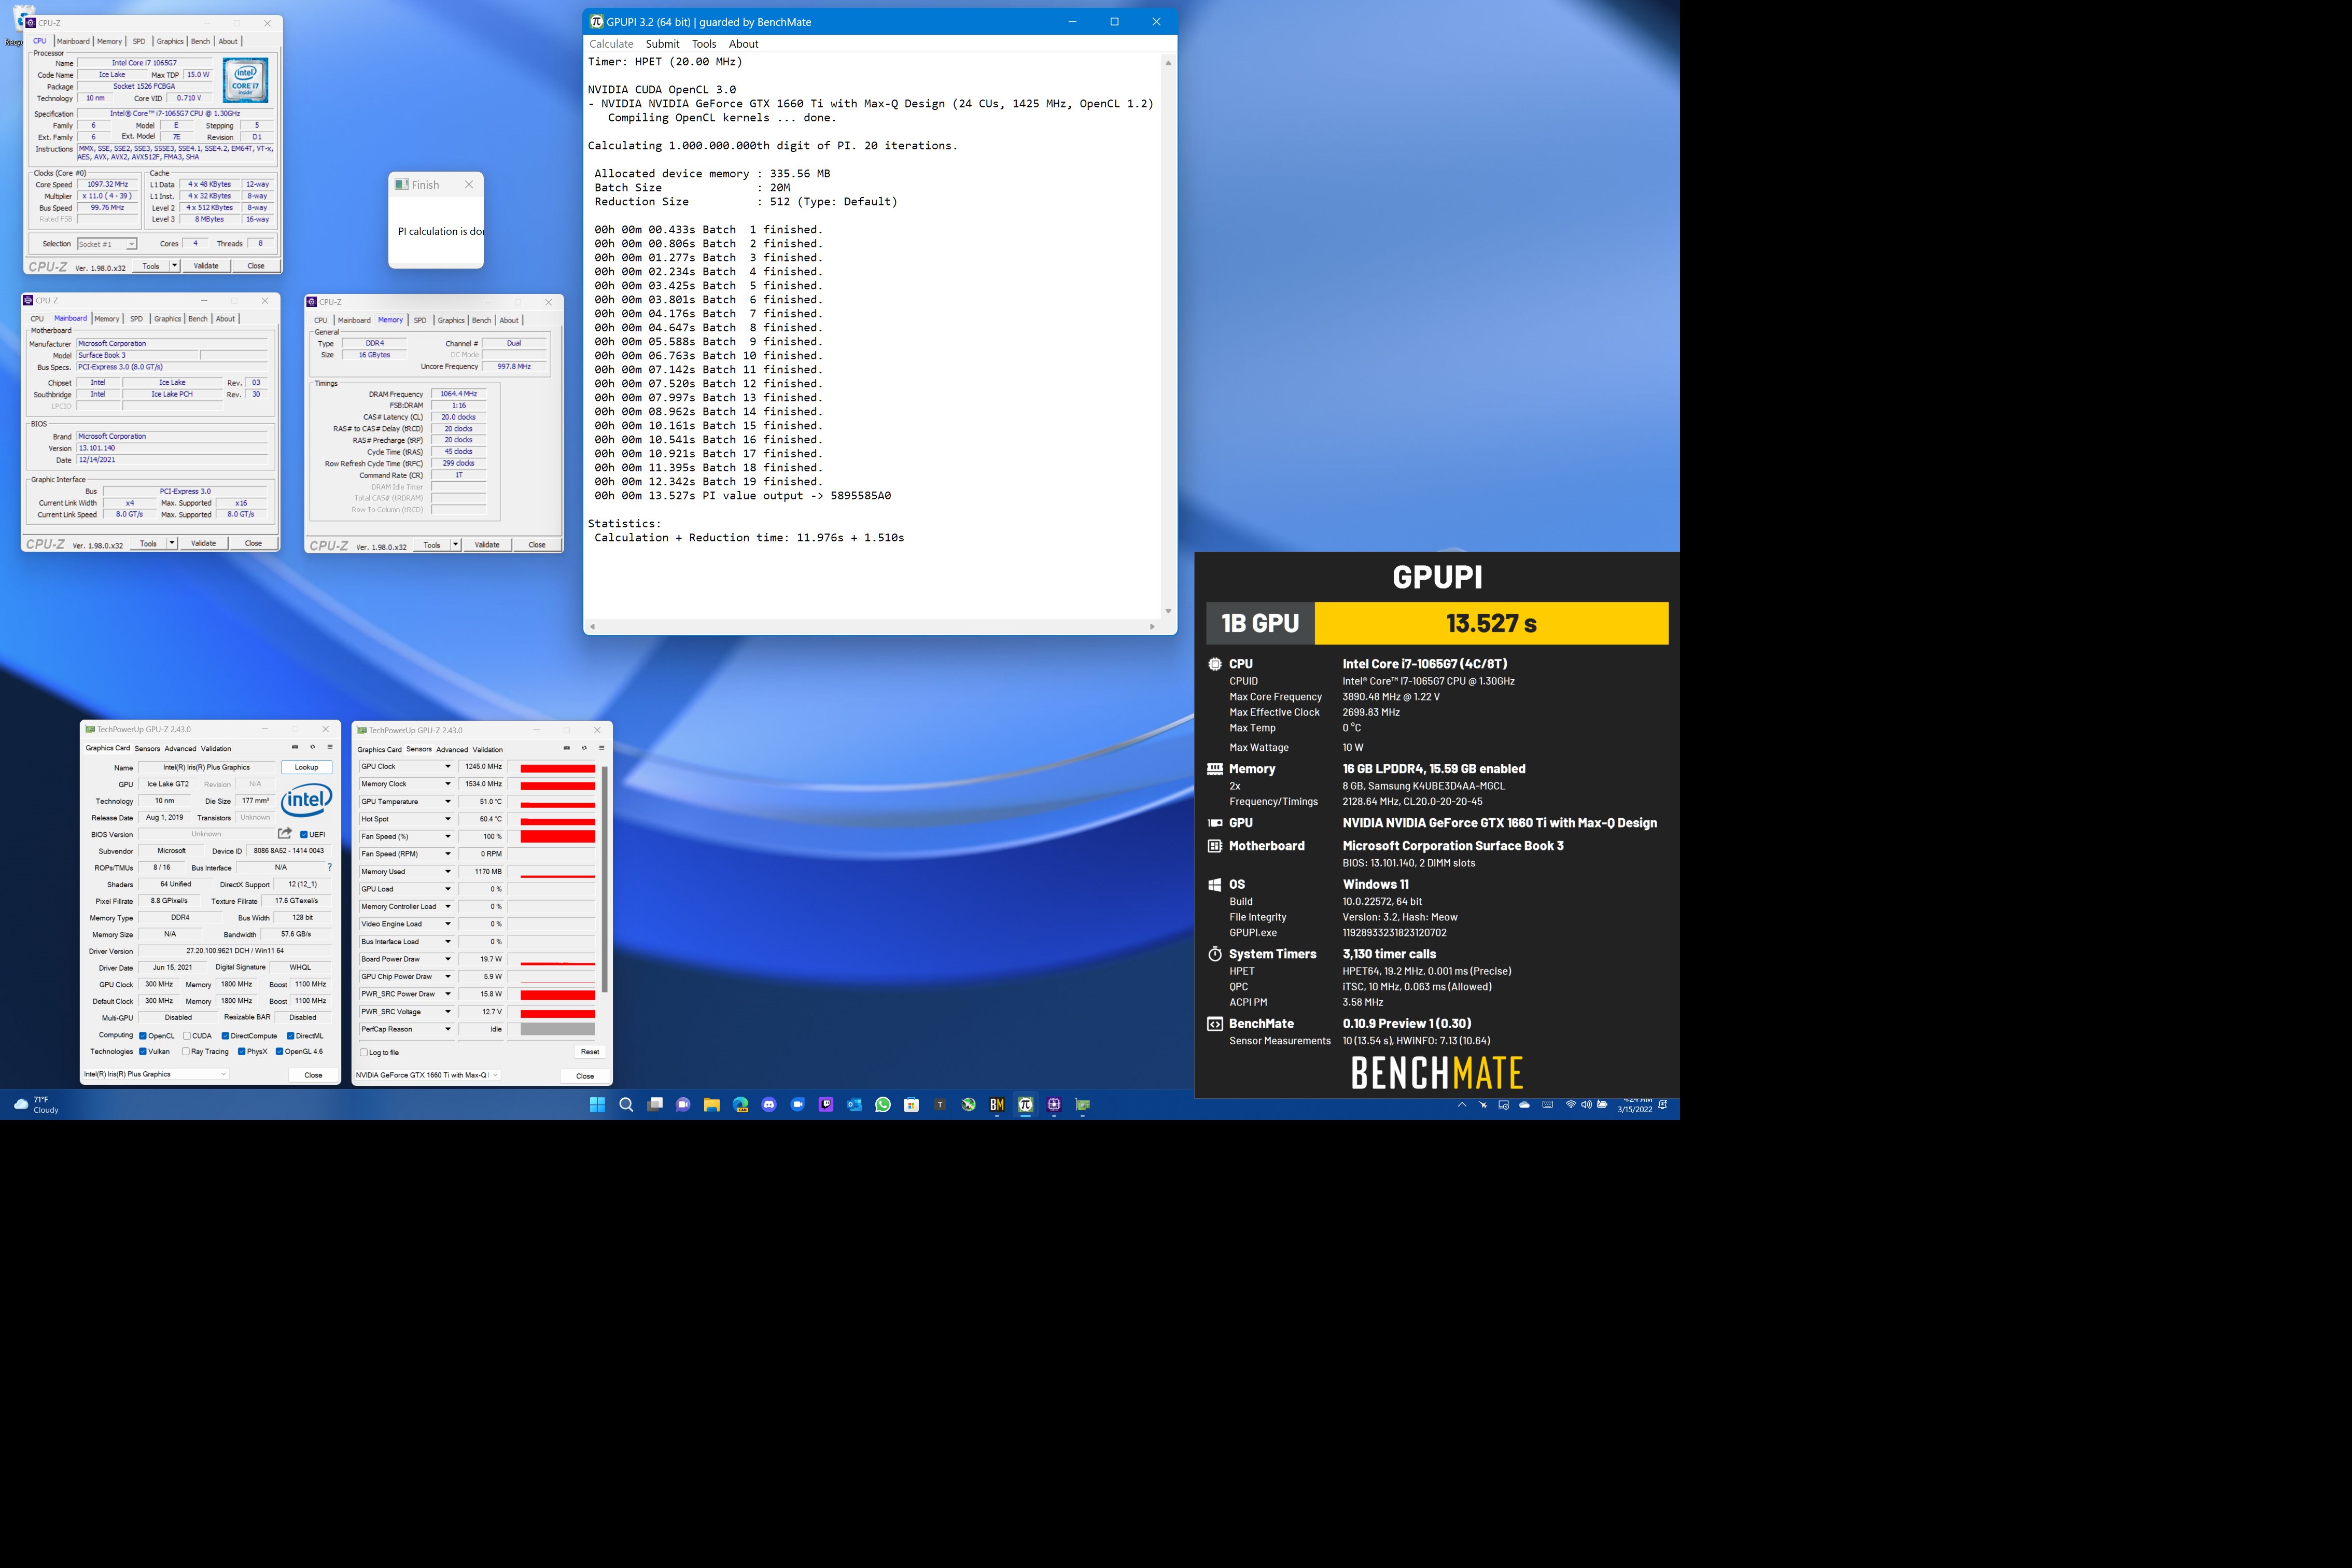
Task: Click the Reset button in GPU-Z Sensors
Action: 590,1051
